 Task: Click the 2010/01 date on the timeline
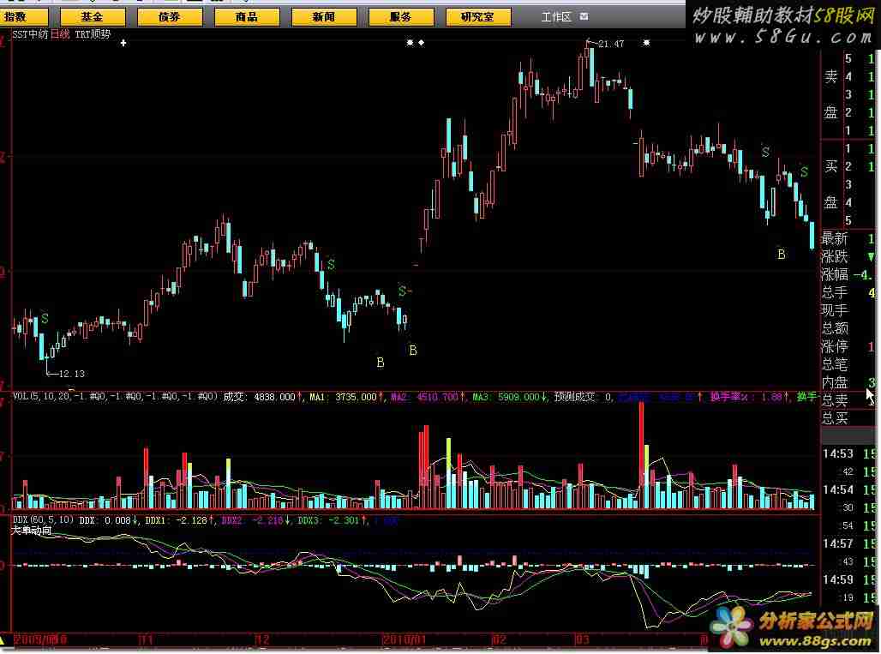[402, 639]
